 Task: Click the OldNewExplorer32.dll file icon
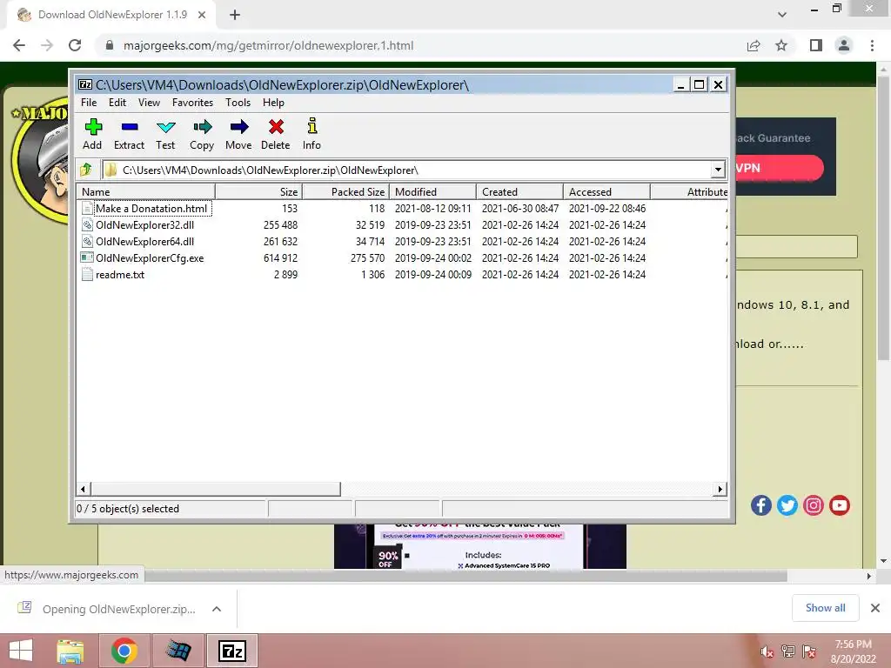click(87, 225)
